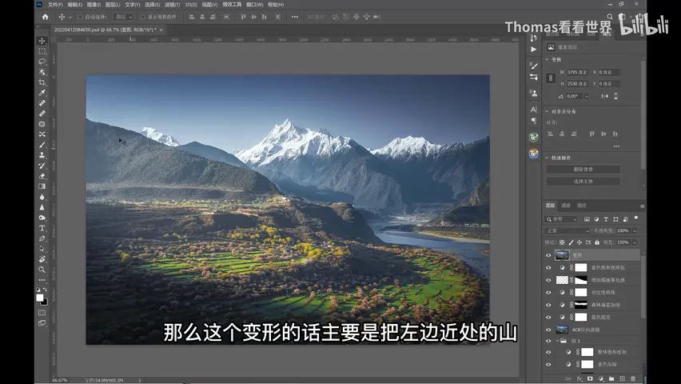Open the fill 100% dropdown arrow
681x384 pixels.
635,242
